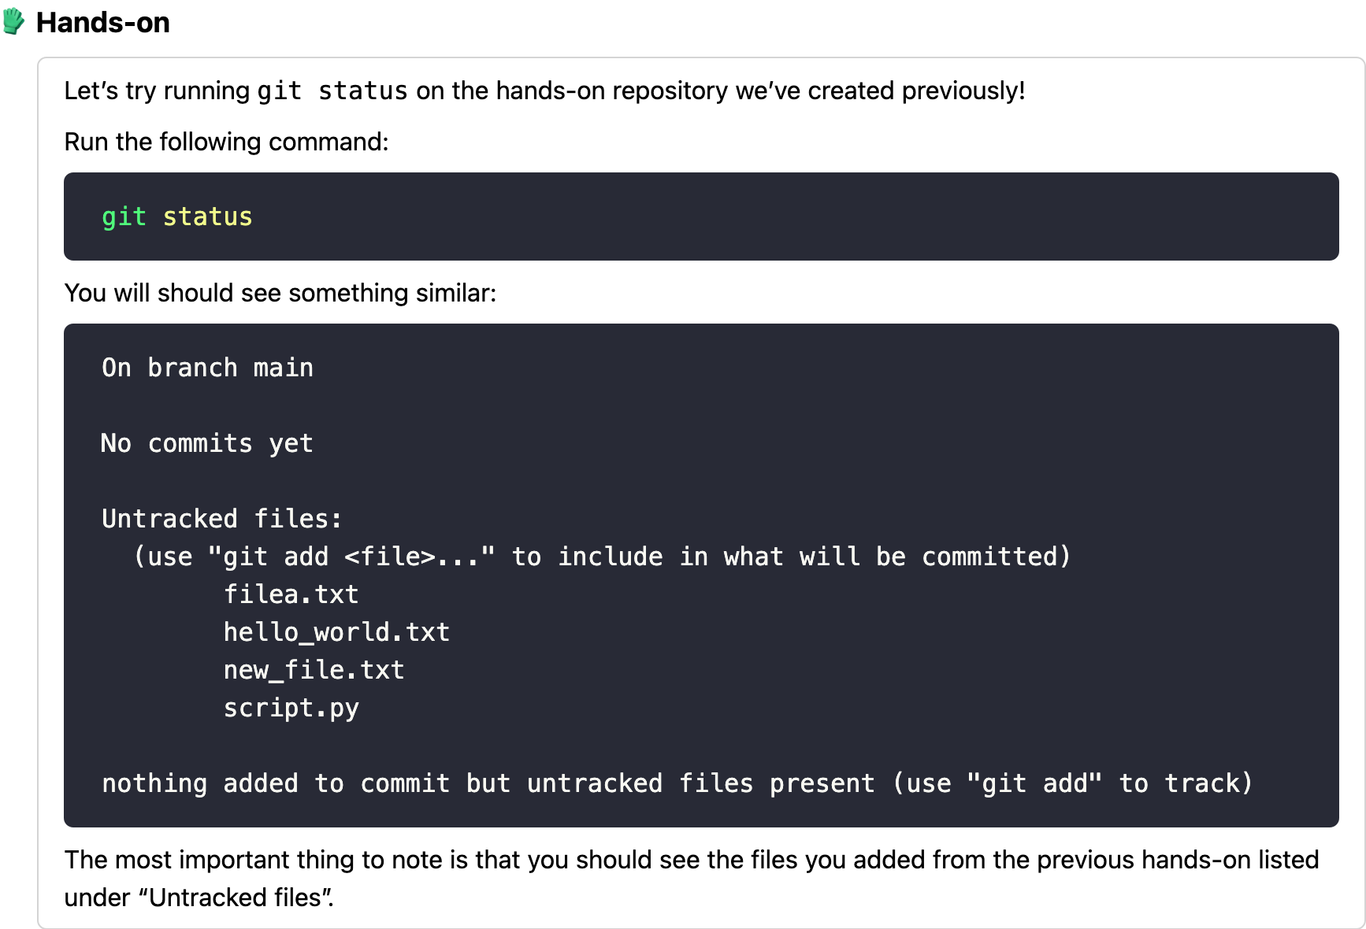This screenshot has height=929, width=1366.
Task: Select hello_world.txt in the untracked files list
Action: tap(336, 632)
